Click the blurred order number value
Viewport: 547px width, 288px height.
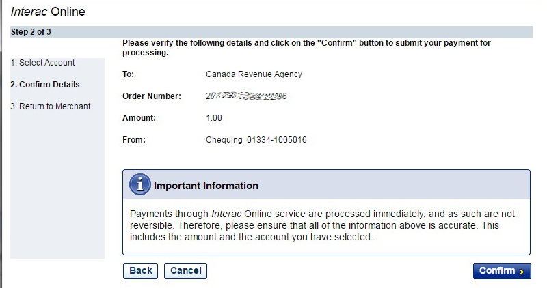click(x=246, y=96)
